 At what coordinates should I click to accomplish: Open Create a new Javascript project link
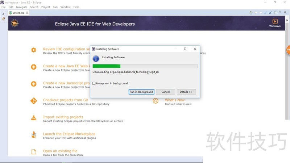click(66, 83)
